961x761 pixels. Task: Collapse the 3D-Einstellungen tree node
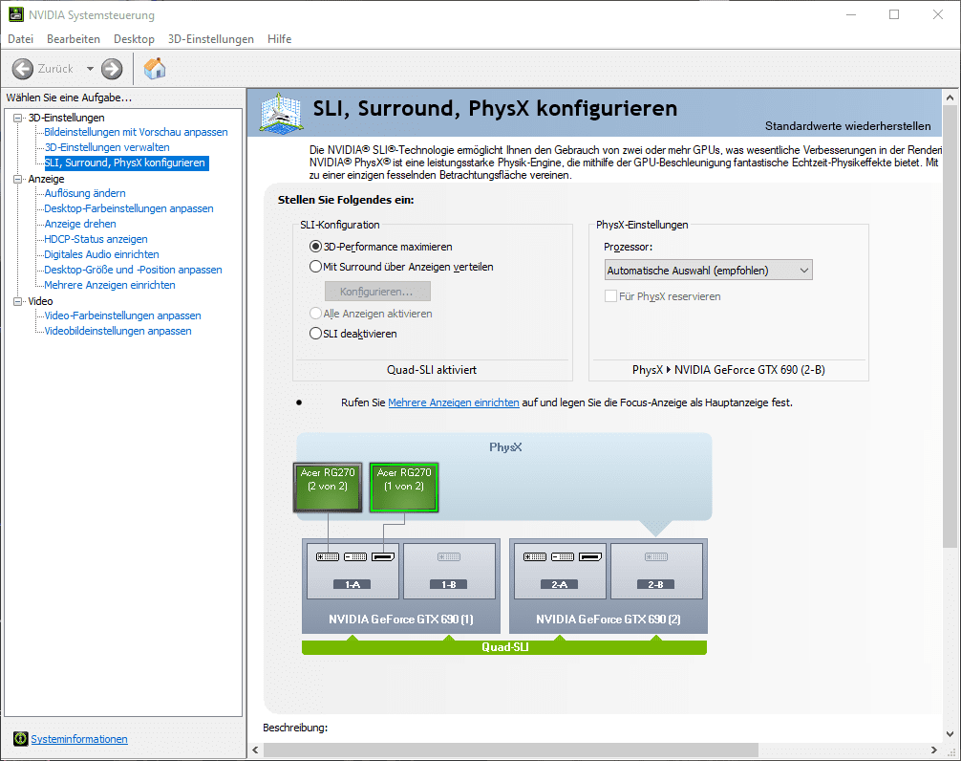18,118
